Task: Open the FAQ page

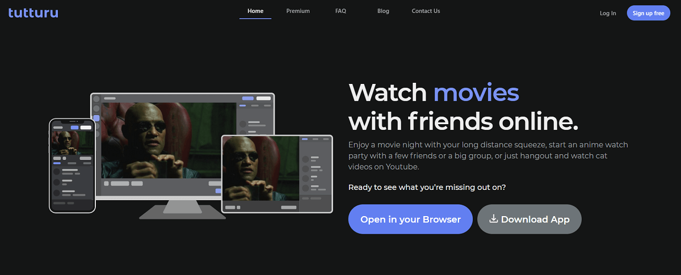Action: coord(340,11)
